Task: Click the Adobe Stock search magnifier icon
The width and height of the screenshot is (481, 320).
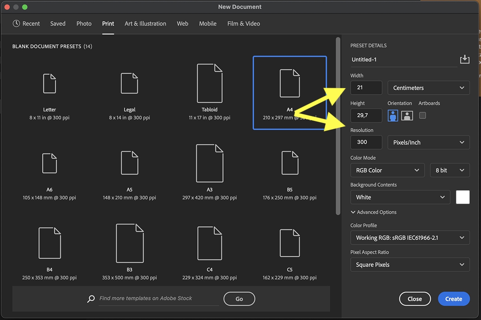Action: [91, 299]
